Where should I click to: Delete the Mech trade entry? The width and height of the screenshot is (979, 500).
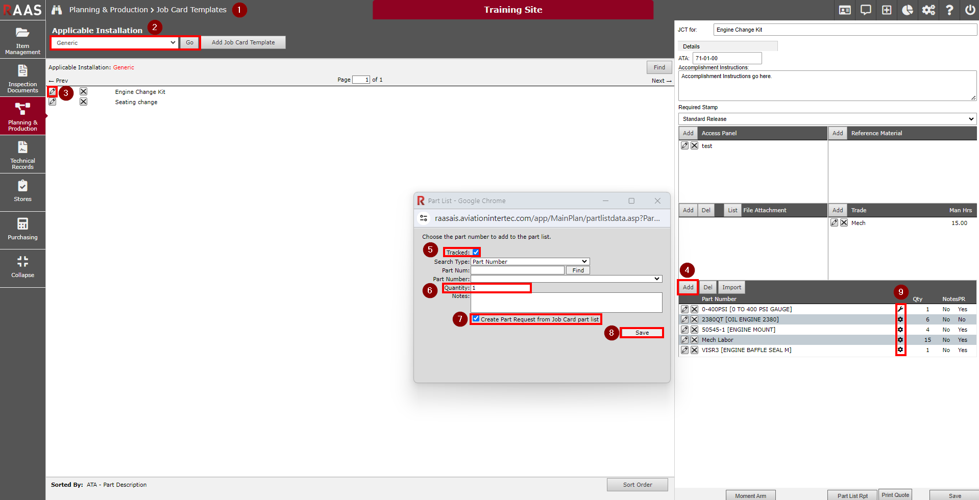tap(844, 223)
